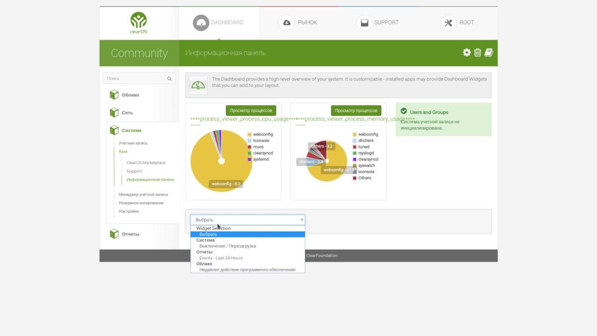Open Резервное копирование in sidebar

click(141, 203)
